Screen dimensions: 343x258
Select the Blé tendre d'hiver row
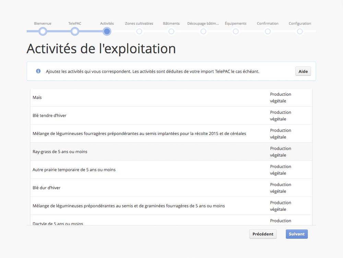[x=171, y=115]
